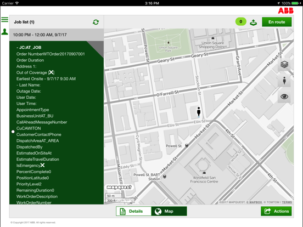Click the Wi-Fi icon in status bar
Screen dimensions: 303x227
click(x=17, y=3)
